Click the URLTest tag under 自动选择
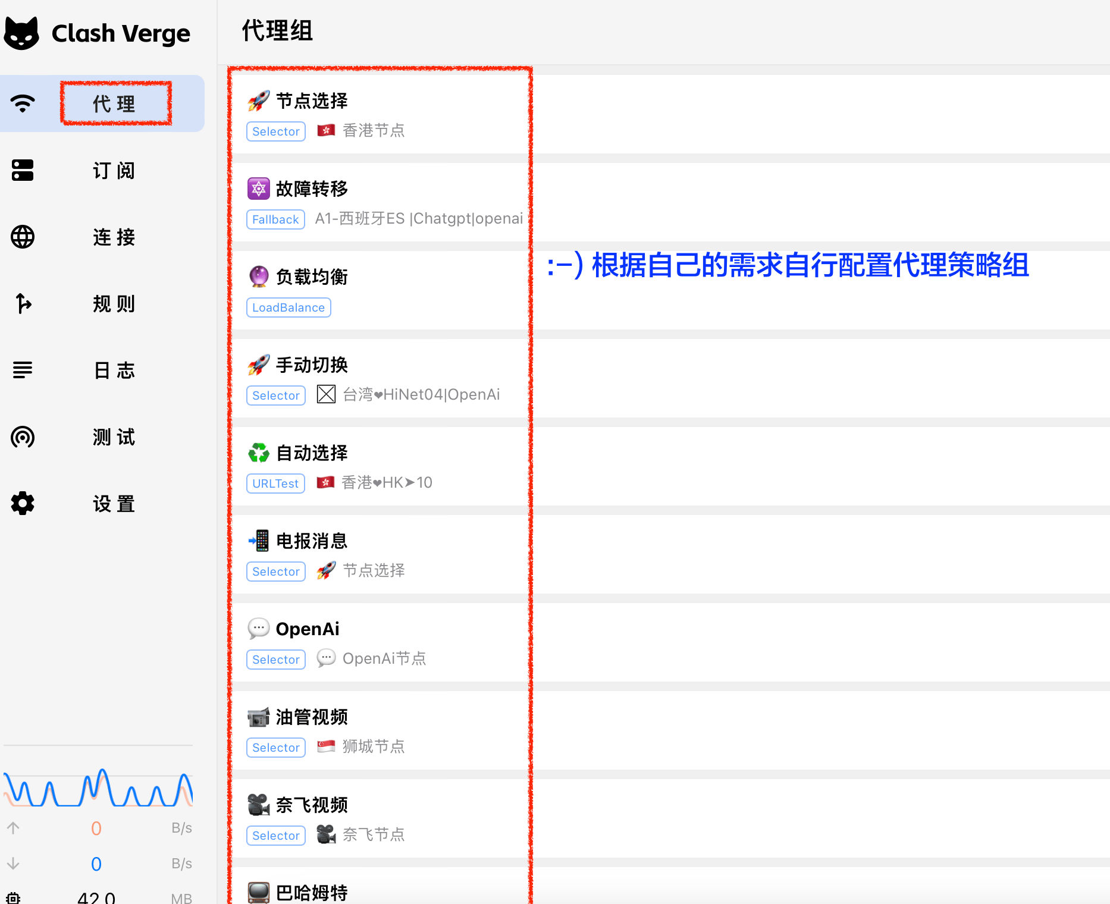The height and width of the screenshot is (904, 1110). click(x=275, y=484)
